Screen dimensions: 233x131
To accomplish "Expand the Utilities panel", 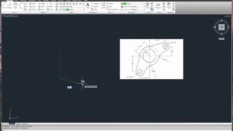I will (x=159, y=12).
